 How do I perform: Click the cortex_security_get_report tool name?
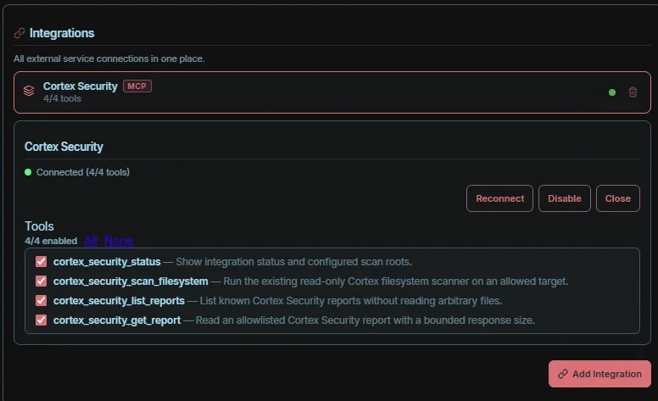tap(117, 320)
